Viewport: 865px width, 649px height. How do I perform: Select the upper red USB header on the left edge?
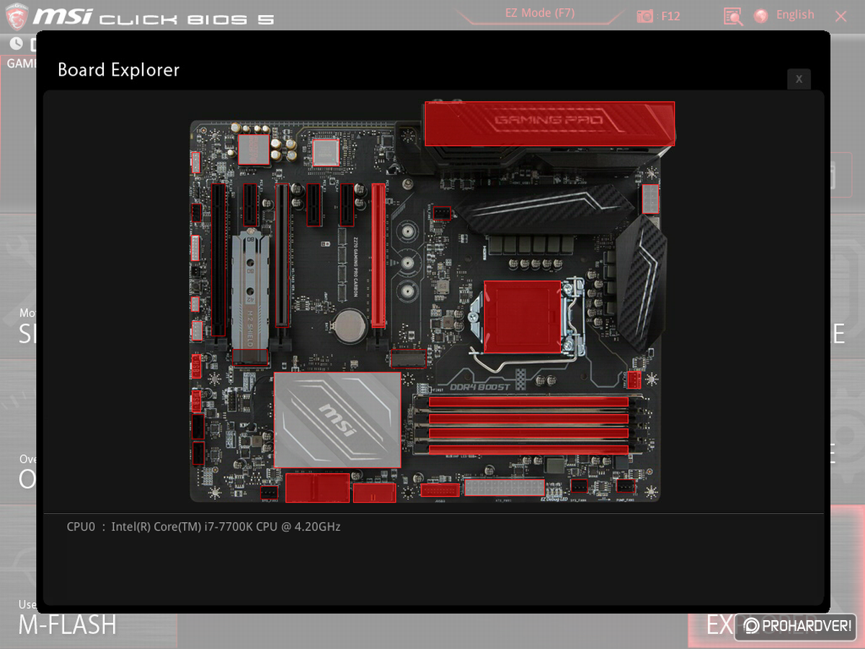coord(195,366)
